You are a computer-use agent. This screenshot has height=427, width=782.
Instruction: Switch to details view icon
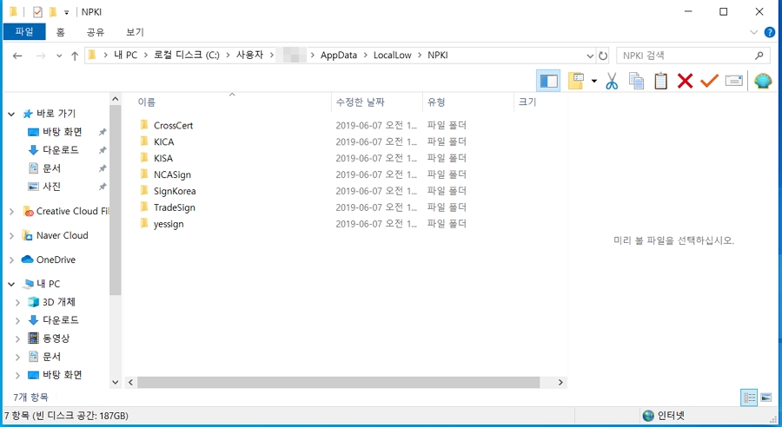click(x=749, y=397)
